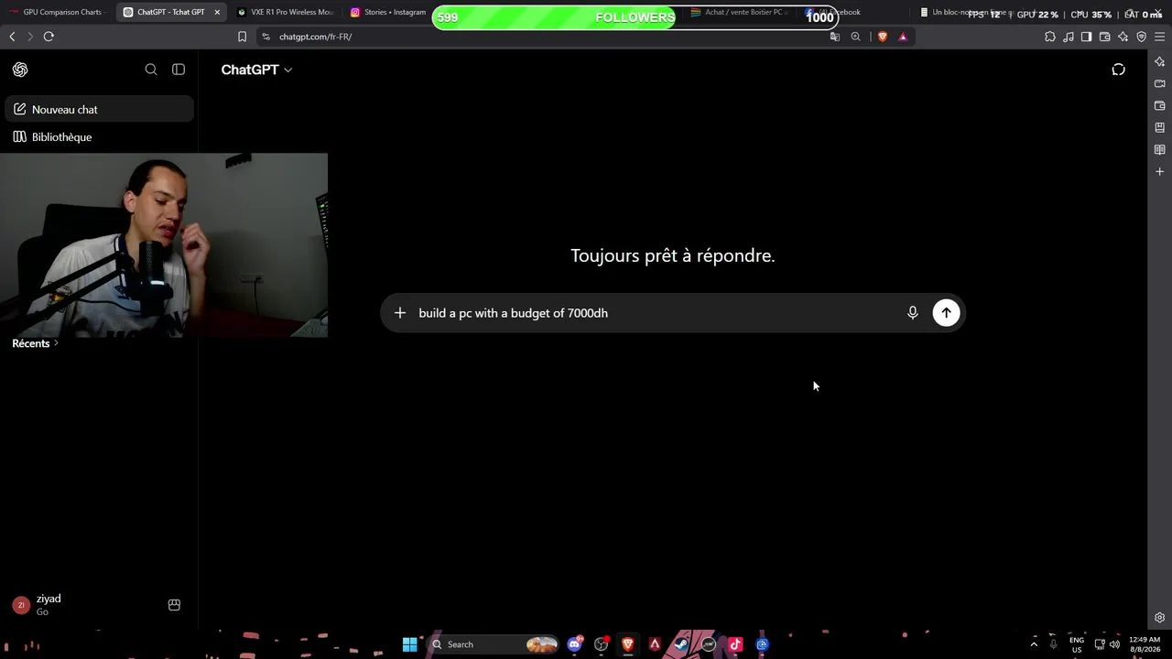Open the browser hamburger menu
The width and height of the screenshot is (1172, 659).
(x=1159, y=37)
